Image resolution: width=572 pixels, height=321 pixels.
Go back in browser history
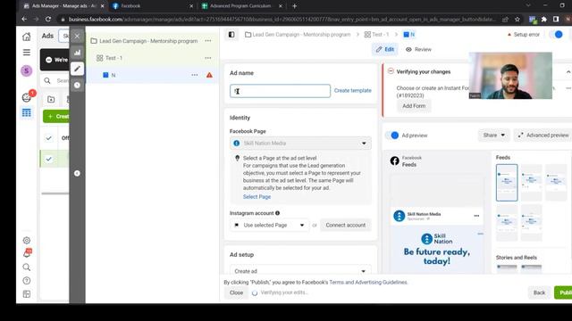(x=24, y=19)
